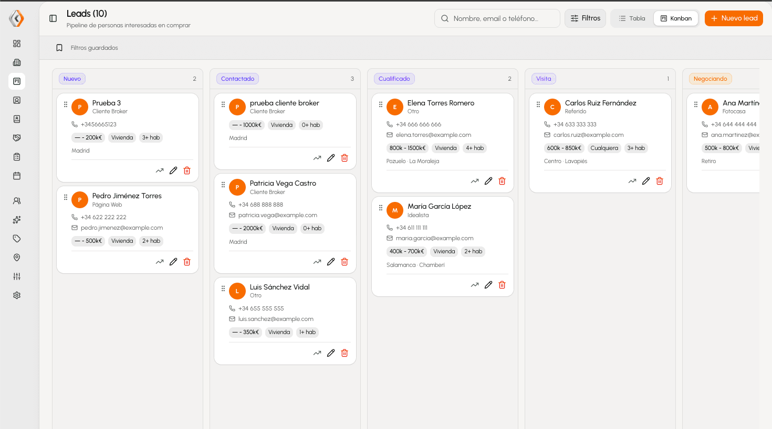The width and height of the screenshot is (772, 429).
Task: Select the active kanban leads sidebar icon
Action: [17, 81]
